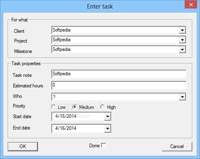Select Medium priority radio button

(x=74, y=107)
